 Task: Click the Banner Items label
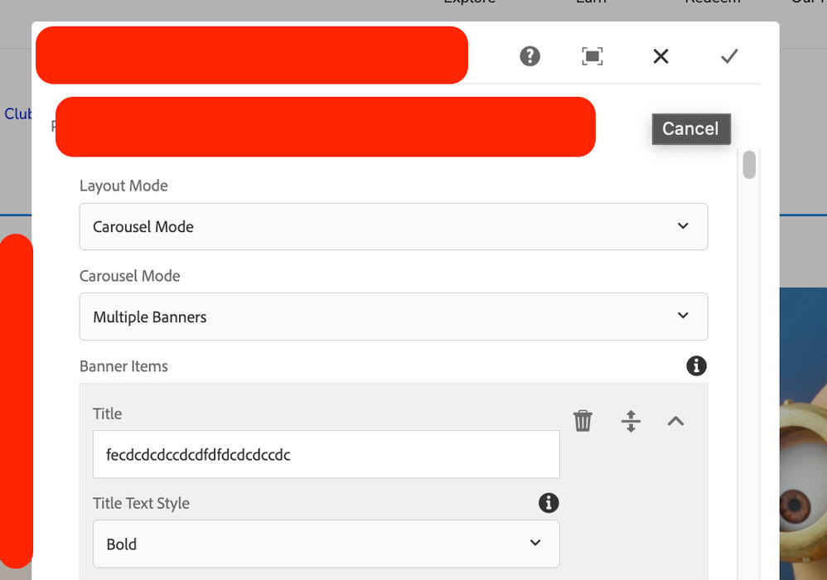pos(123,366)
